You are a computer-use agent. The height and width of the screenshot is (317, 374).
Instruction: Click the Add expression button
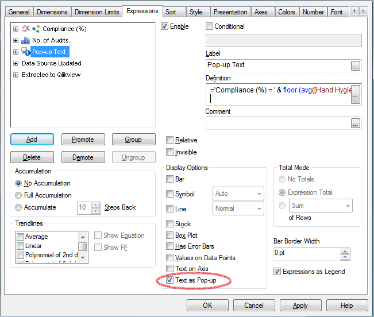32,140
